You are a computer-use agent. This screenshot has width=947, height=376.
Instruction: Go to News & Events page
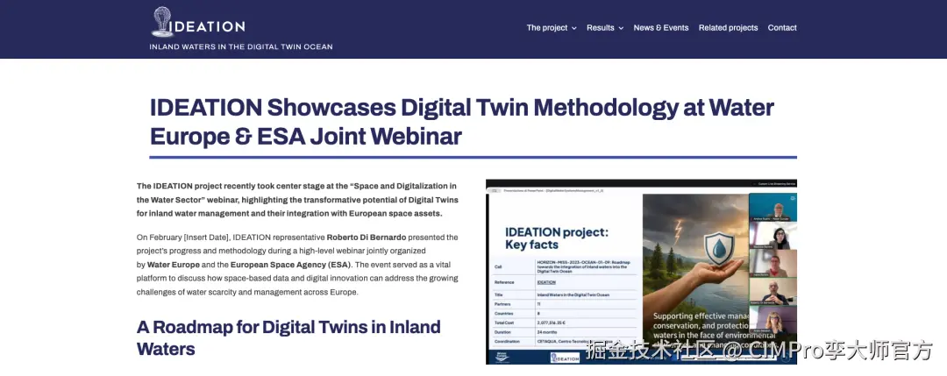[x=661, y=28]
